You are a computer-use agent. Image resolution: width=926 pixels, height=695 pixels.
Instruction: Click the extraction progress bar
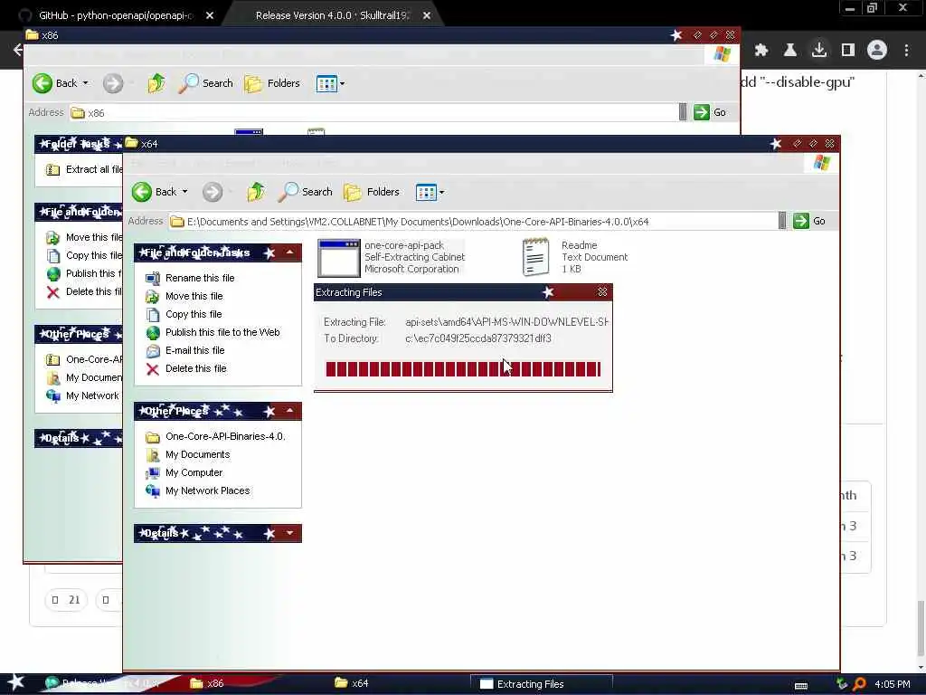[463, 369]
